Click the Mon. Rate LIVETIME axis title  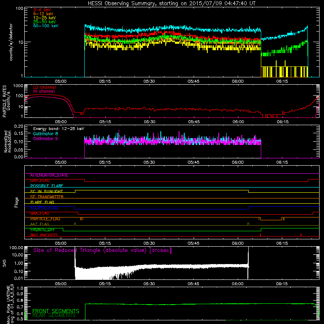pos(11,304)
